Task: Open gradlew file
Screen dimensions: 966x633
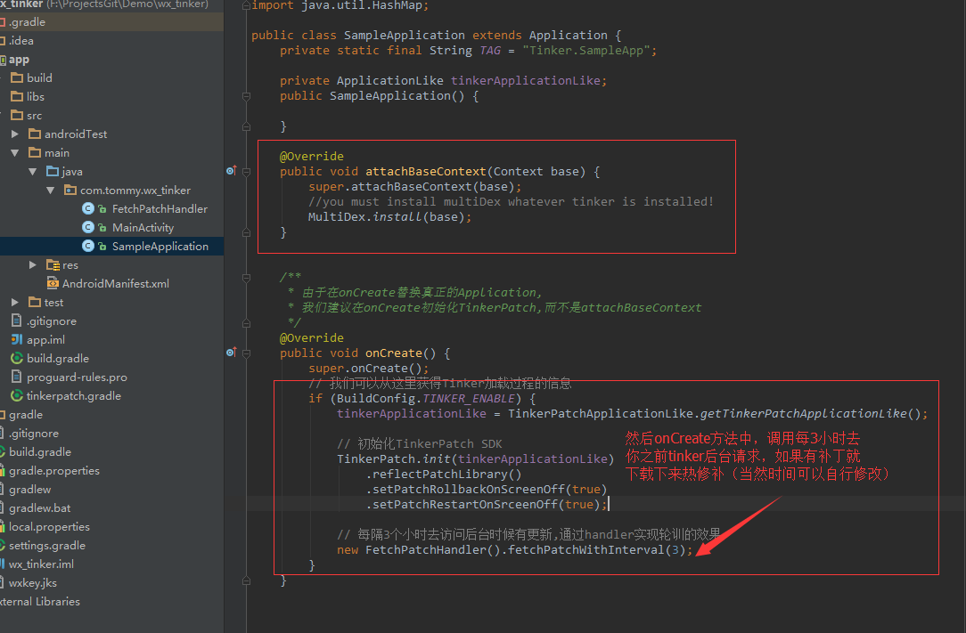Action: [x=29, y=490]
